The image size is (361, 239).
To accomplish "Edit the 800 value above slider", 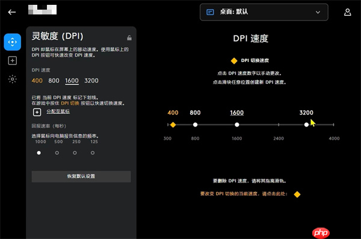I will [195, 113].
